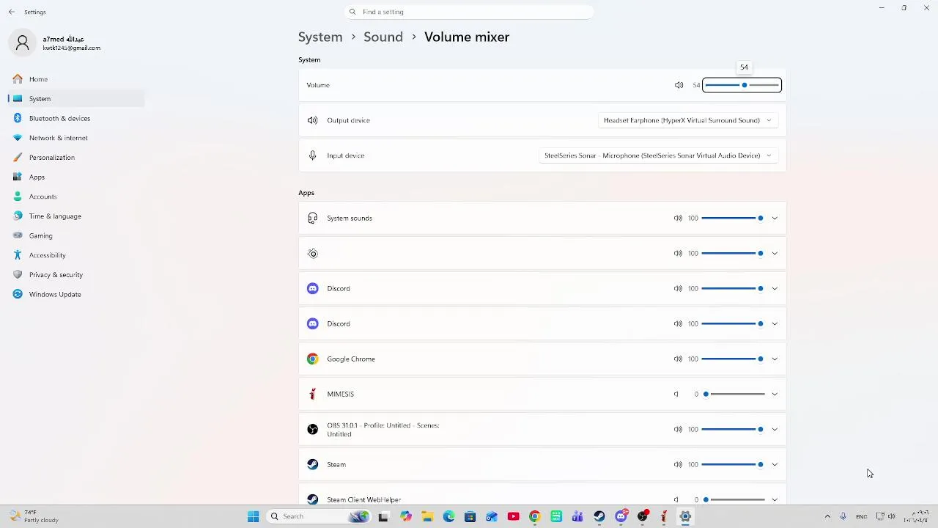938x528 pixels.
Task: Open the Windows Start menu
Action: (x=253, y=516)
